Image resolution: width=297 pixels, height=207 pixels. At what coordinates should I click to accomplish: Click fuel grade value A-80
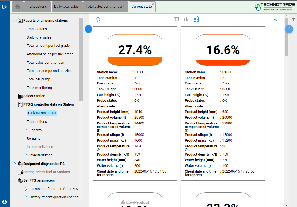pyautogui.click(x=138, y=83)
